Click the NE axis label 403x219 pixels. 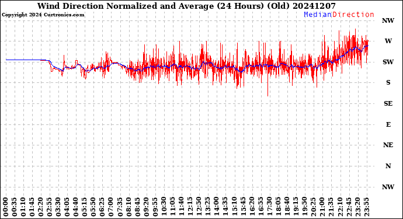click(388, 145)
